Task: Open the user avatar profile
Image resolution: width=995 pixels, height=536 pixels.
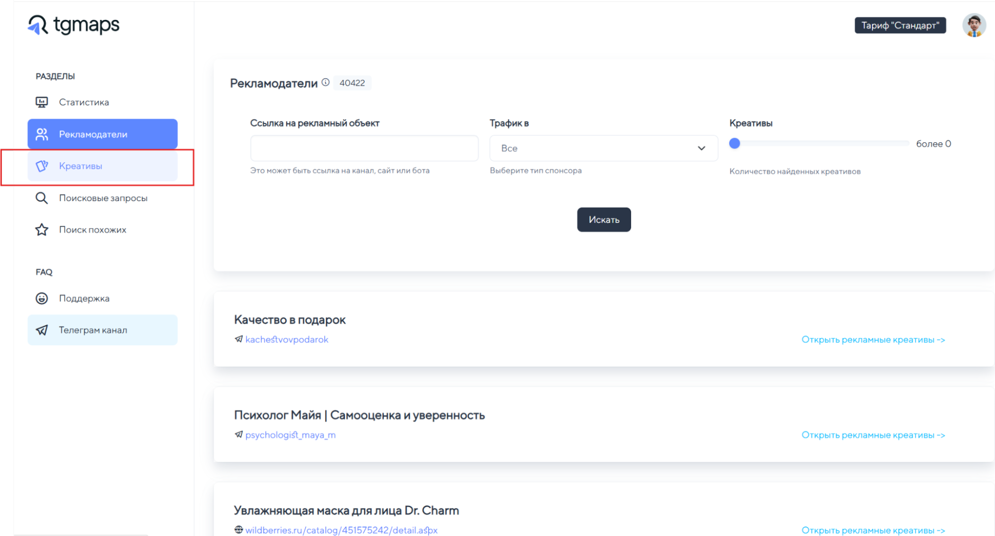Action: point(974,25)
